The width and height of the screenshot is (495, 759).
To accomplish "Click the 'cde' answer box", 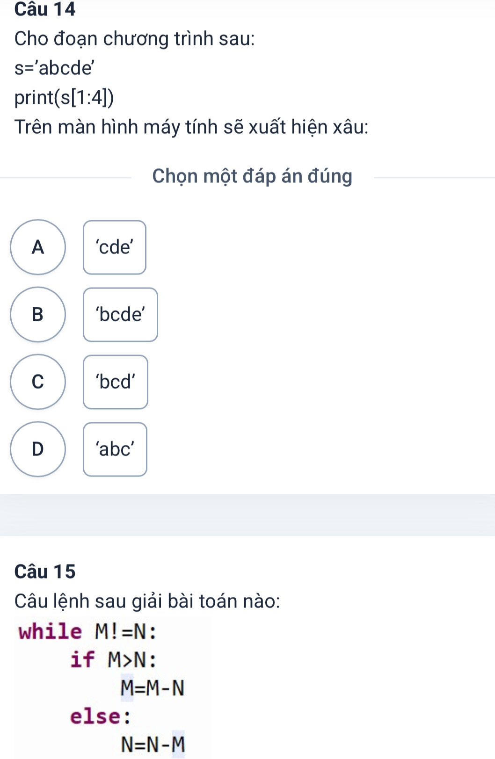I will 115,247.
